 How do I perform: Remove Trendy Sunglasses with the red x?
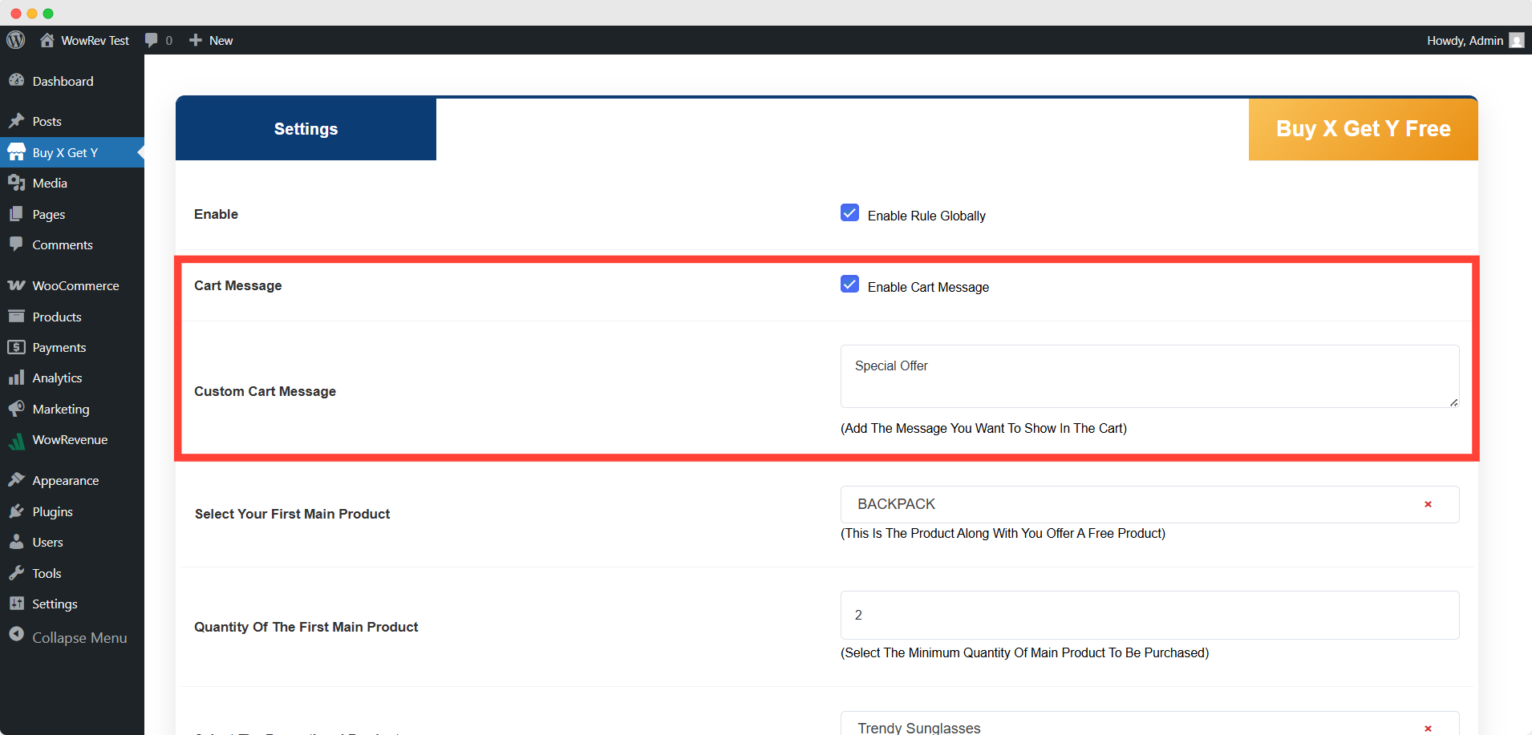1428,729
